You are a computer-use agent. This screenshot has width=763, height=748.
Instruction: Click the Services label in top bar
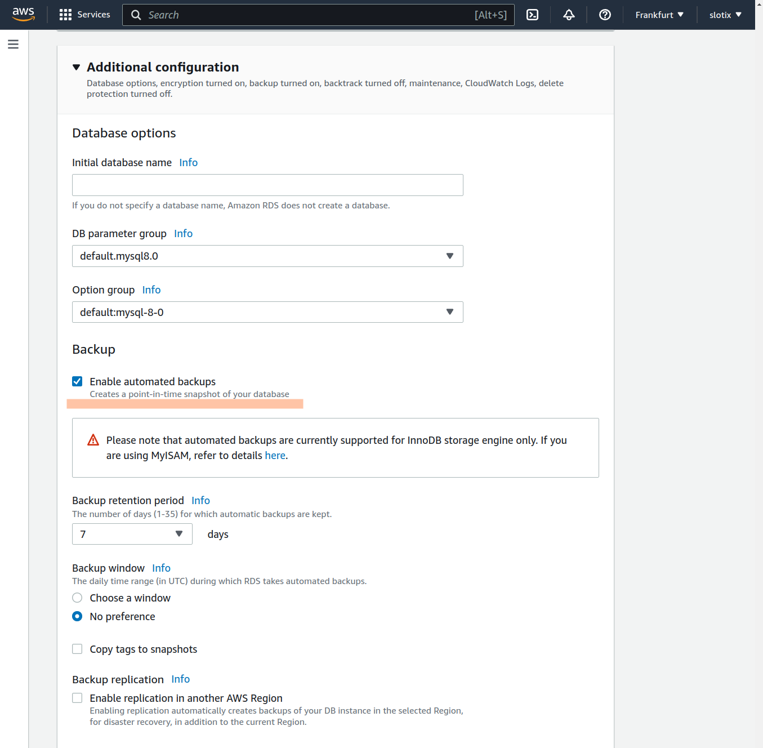click(93, 15)
